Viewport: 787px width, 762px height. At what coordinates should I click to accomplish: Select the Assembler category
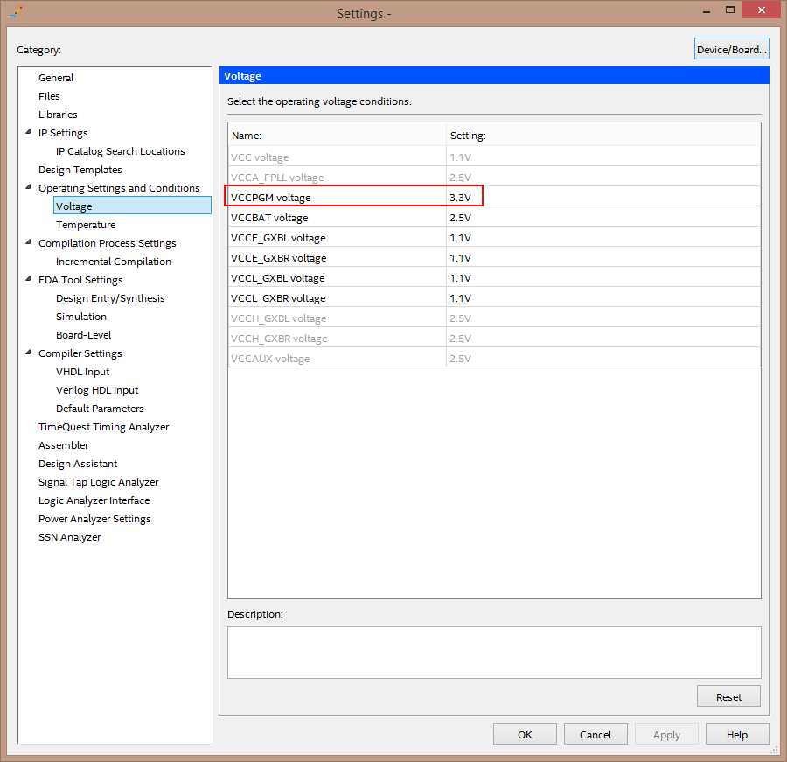tap(64, 445)
